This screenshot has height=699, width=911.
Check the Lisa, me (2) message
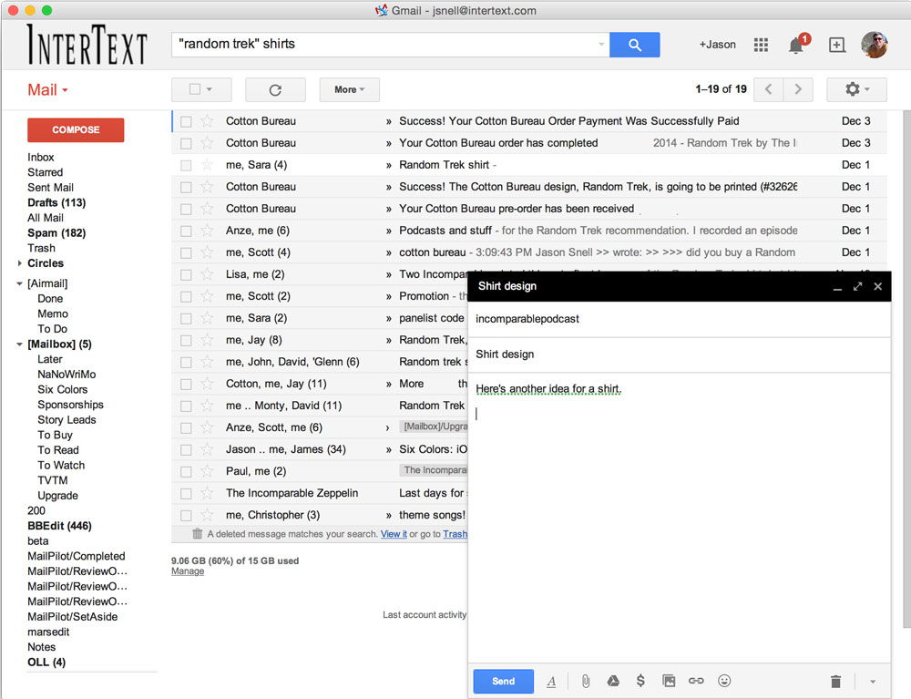(186, 275)
